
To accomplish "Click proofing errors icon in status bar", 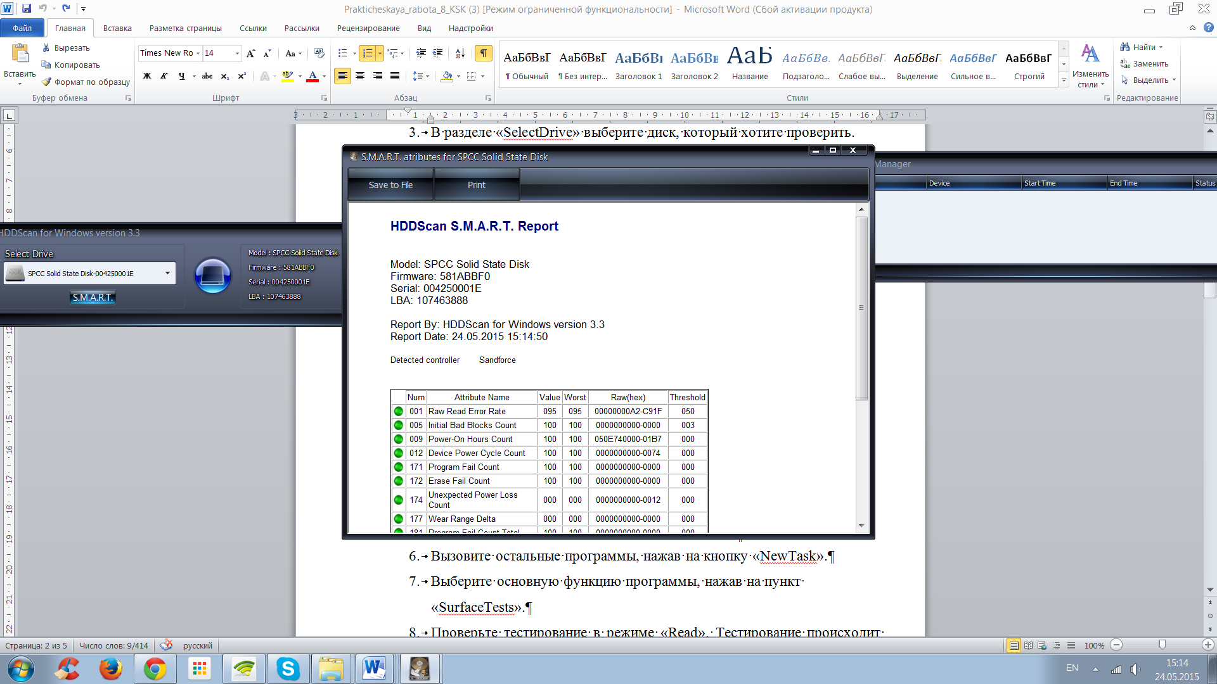I will click(166, 645).
